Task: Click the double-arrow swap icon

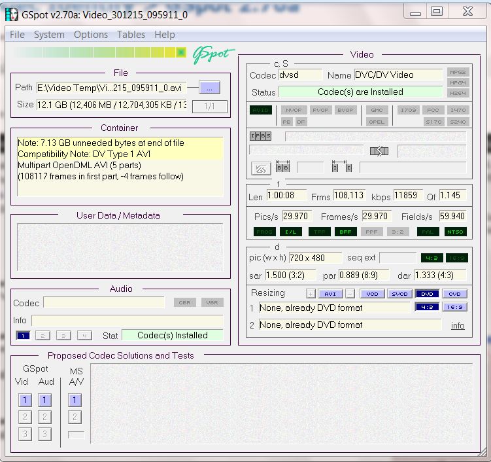Action: click(x=379, y=151)
